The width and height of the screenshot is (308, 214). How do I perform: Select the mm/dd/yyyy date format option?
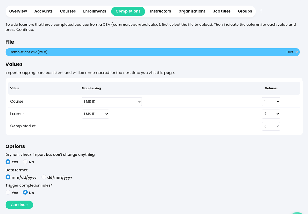click(7, 177)
